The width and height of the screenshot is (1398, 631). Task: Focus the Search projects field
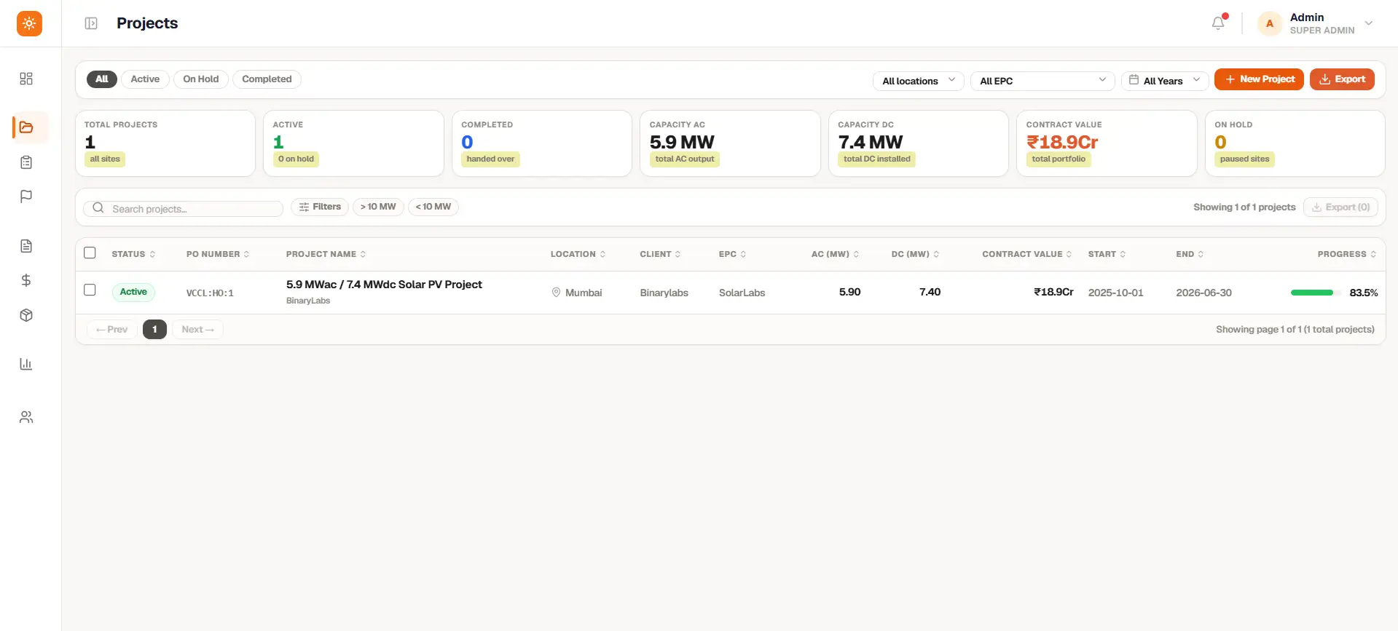183,209
